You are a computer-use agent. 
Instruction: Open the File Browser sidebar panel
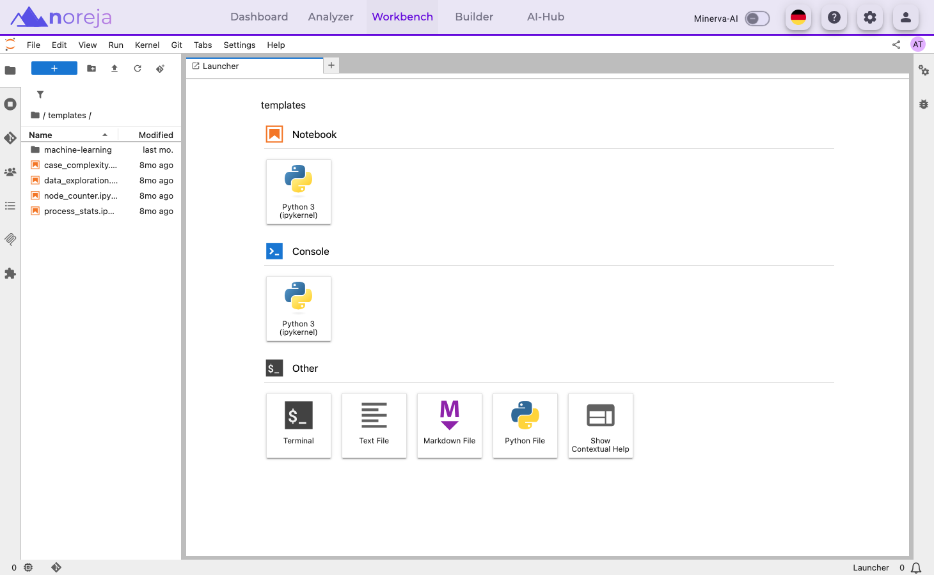(x=10, y=70)
